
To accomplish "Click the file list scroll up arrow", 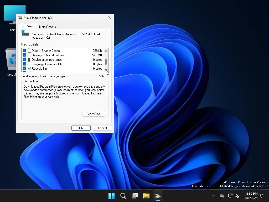I will [106, 51].
